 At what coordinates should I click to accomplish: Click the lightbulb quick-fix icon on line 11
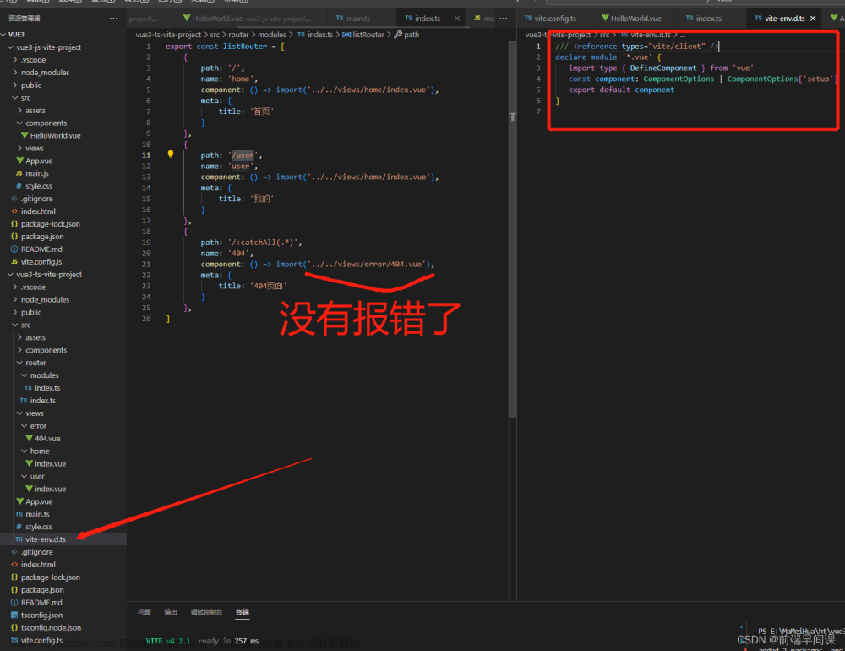[x=171, y=154]
